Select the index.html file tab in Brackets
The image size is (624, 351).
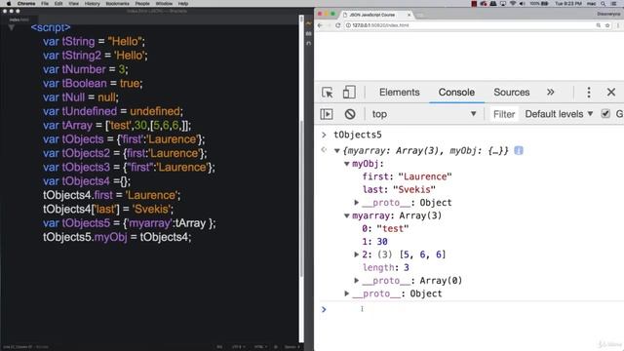19,19
